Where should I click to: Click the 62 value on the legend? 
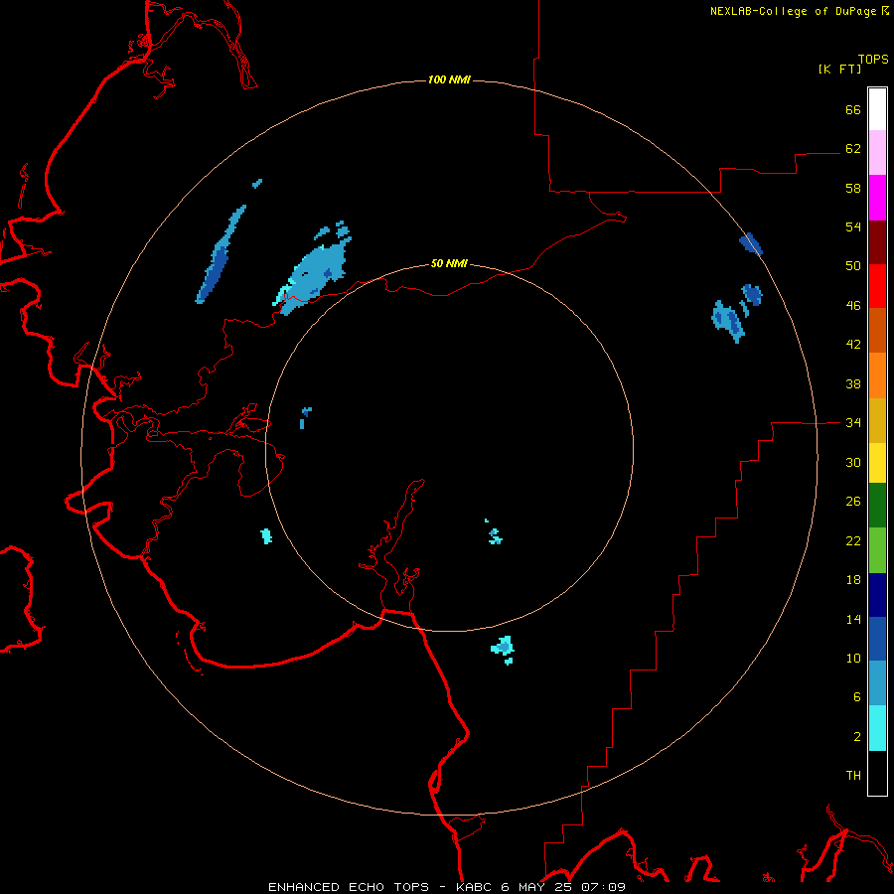click(853, 149)
